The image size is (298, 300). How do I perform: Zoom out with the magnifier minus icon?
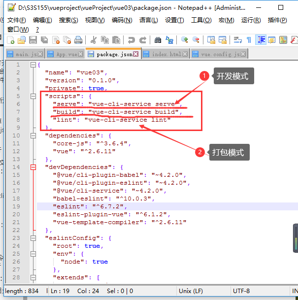click(x=196, y=40)
